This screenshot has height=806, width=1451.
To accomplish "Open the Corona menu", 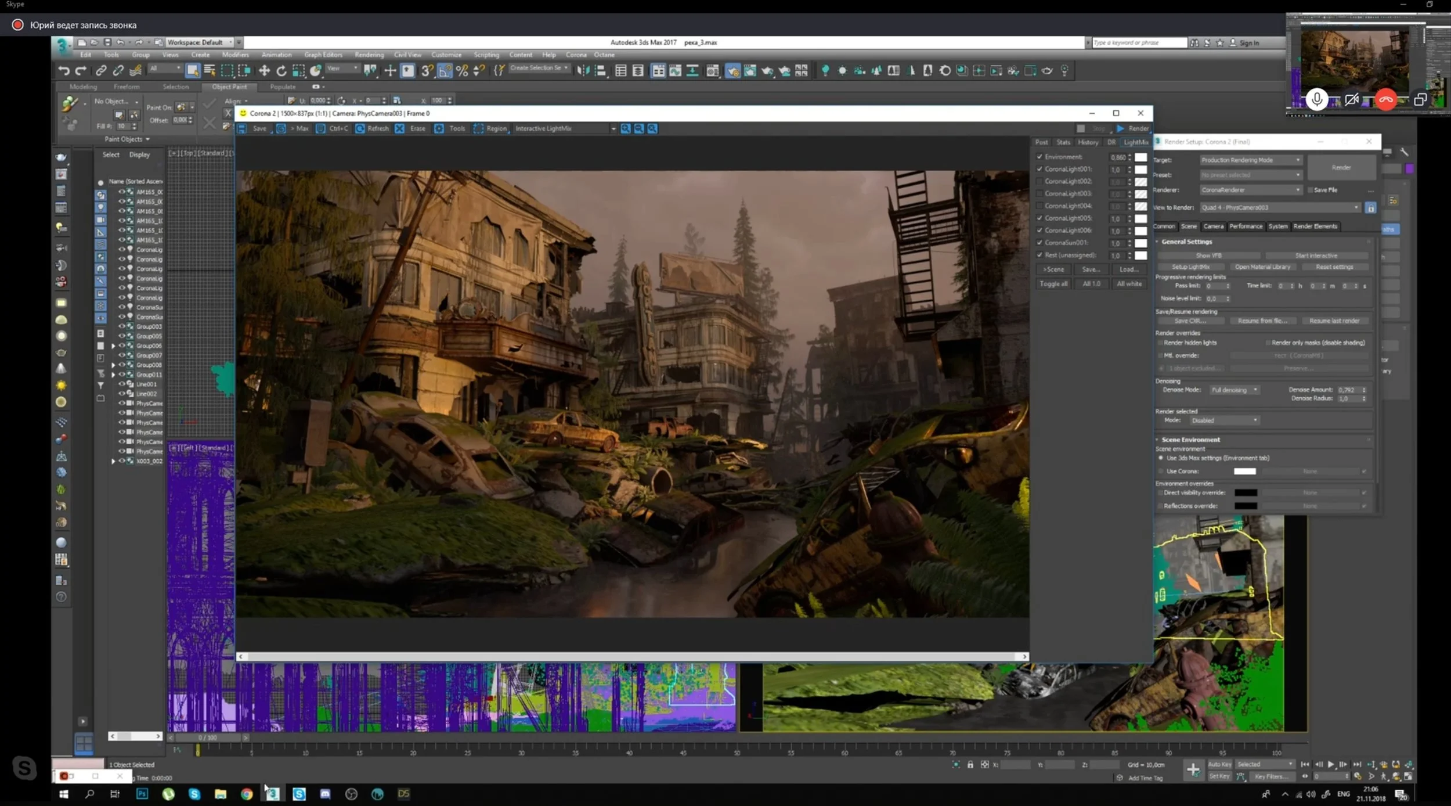I will [x=576, y=55].
